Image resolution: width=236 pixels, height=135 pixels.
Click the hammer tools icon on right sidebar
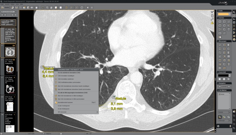coord(234,12)
